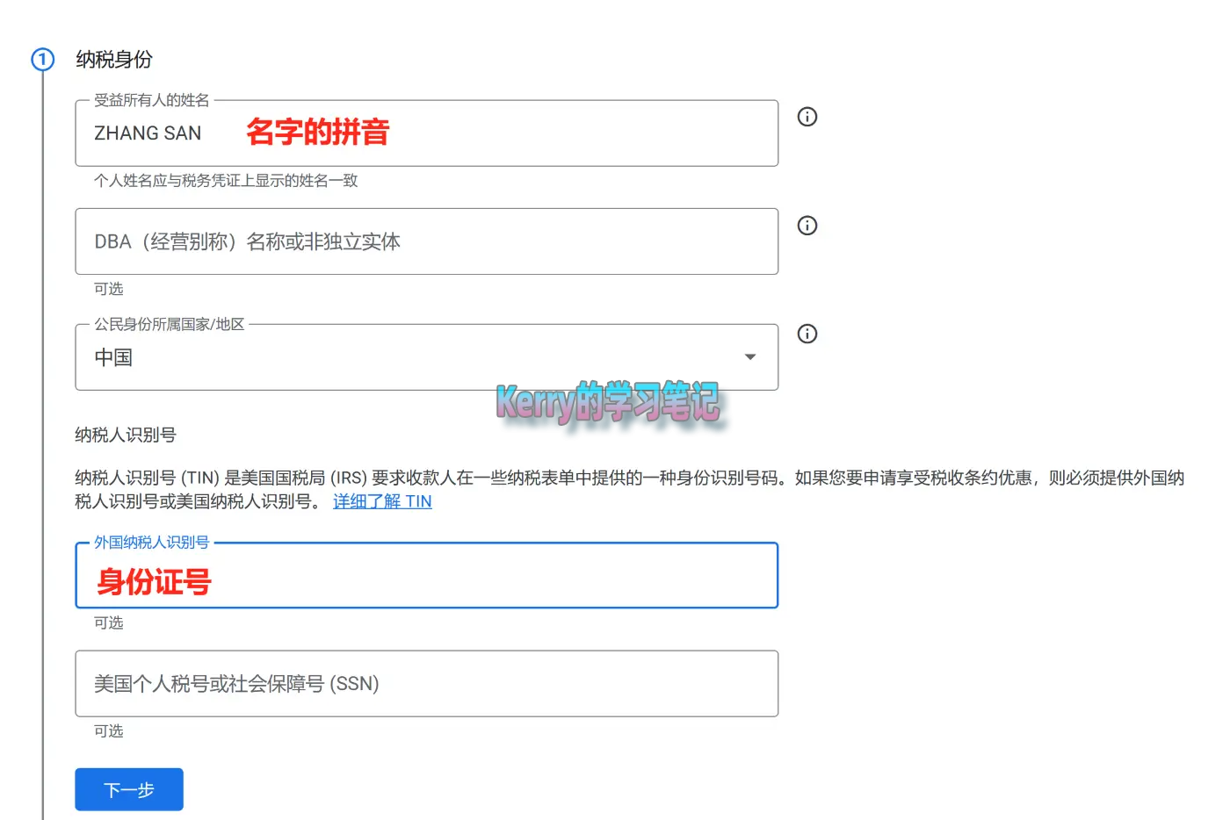The image size is (1230, 820).
Task: Select the step 1 circle indicator
Action: click(x=41, y=59)
